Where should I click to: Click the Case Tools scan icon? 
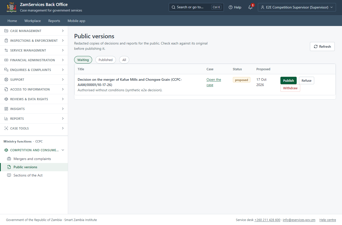tap(6, 128)
